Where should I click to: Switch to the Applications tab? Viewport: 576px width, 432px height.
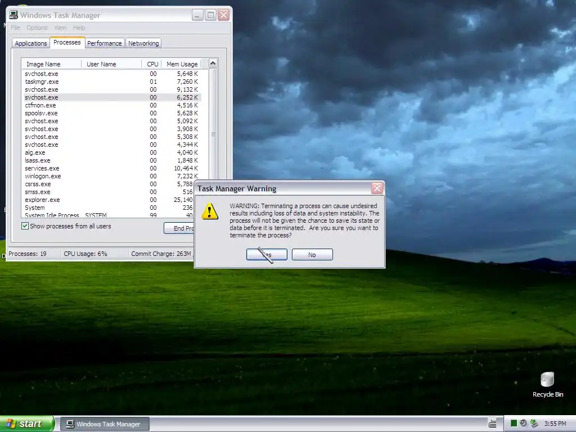point(31,43)
